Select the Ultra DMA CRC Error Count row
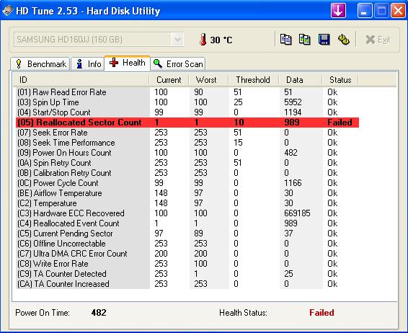Image resolution: width=408 pixels, height=333 pixels. (x=187, y=254)
